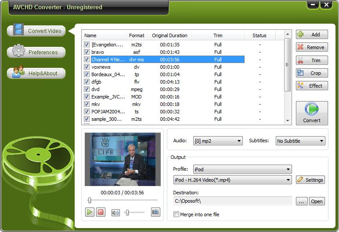Image resolution: width=339 pixels, height=232 pixels.
Task: Uncheck the mkv file checkbox
Action: [x=87, y=104]
